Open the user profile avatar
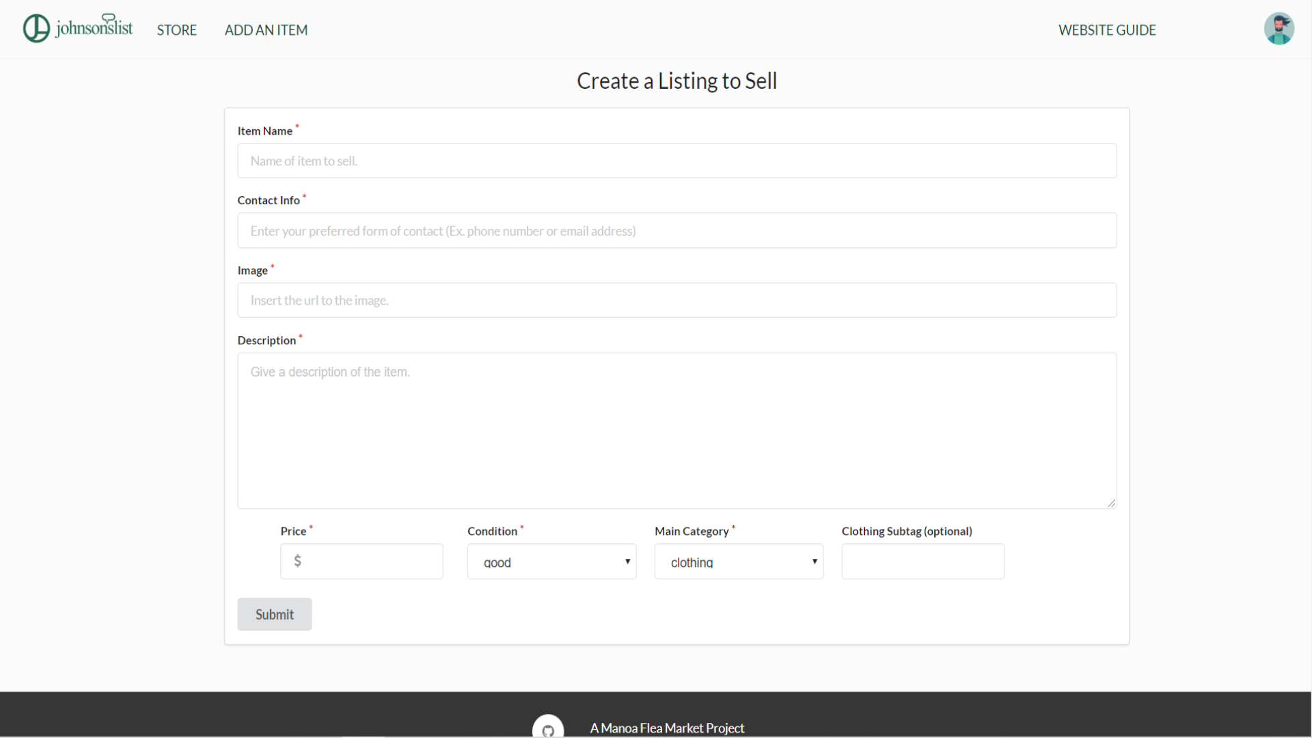This screenshot has width=1312, height=738. [x=1279, y=29]
